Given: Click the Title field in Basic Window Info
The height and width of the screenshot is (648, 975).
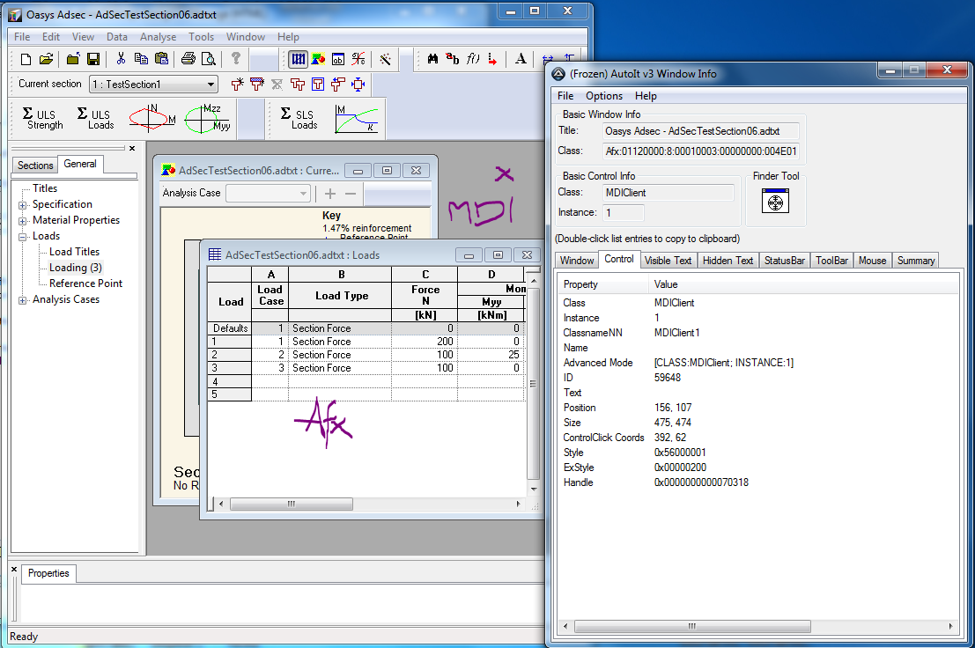Looking at the screenshot, I should click(x=701, y=131).
